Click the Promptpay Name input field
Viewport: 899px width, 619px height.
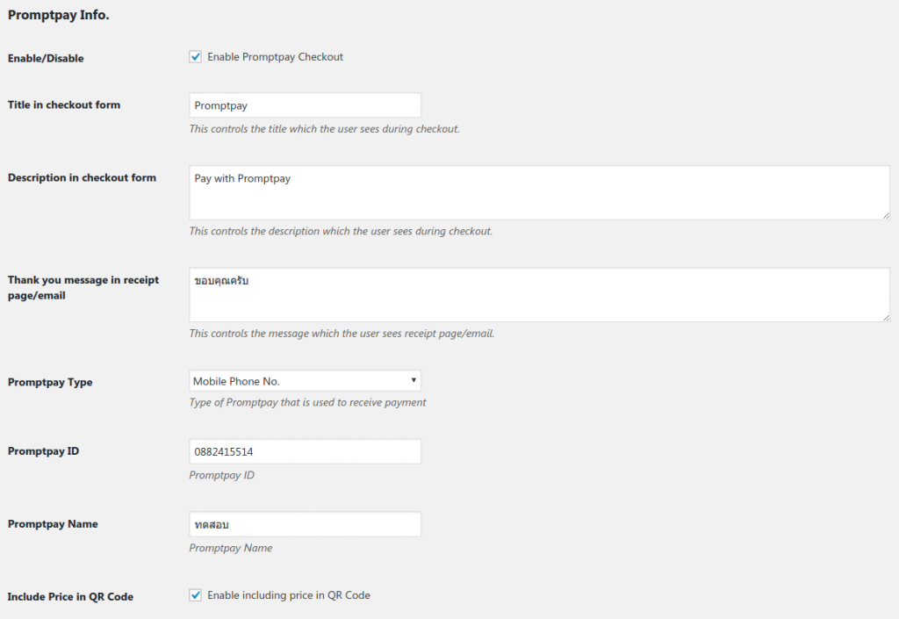point(305,524)
